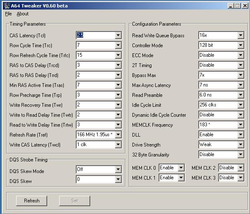The image size is (250, 214).
Task: Click the 'DQS Skew Mode' label
Action: (27, 171)
